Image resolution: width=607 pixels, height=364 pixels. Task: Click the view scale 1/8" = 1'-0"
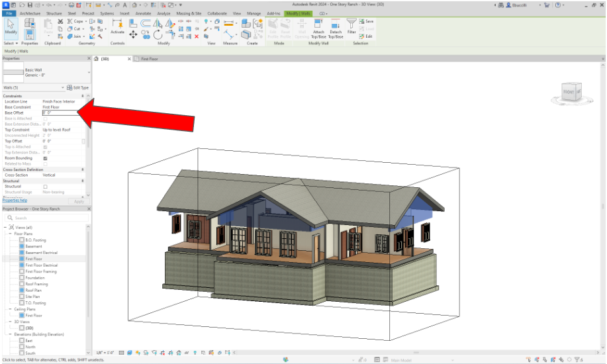pyautogui.click(x=105, y=353)
